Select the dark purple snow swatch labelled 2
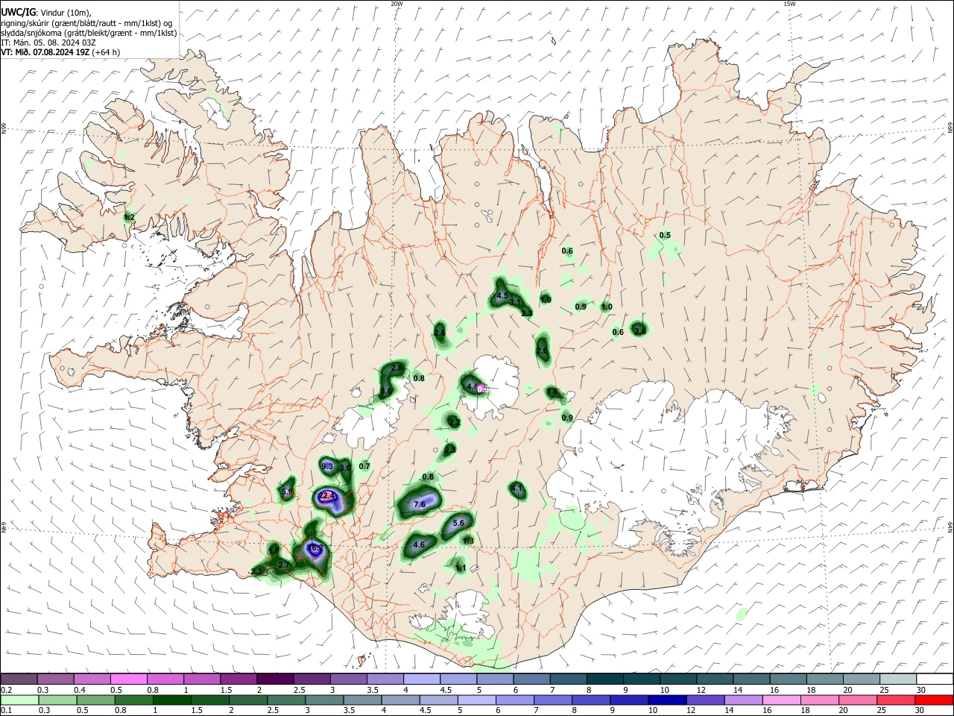 click(x=275, y=679)
